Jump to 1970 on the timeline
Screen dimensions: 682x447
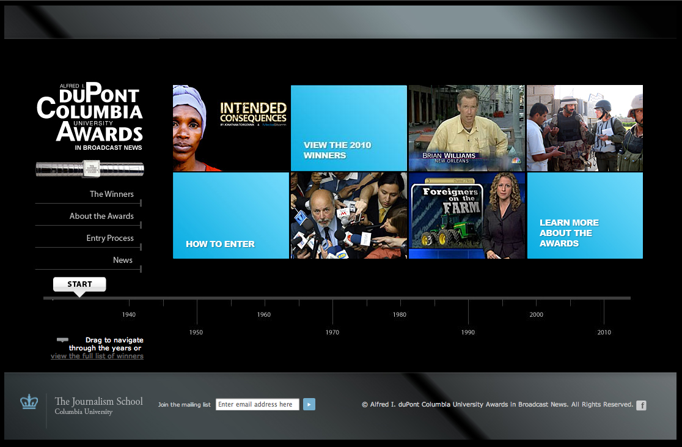(332, 332)
